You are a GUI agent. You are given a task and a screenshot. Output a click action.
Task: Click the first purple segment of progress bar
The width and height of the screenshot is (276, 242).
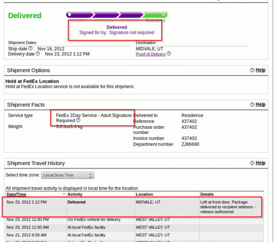79,15
